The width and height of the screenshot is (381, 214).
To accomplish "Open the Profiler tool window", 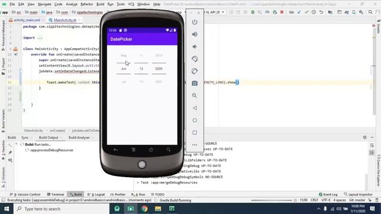I will (118, 194).
